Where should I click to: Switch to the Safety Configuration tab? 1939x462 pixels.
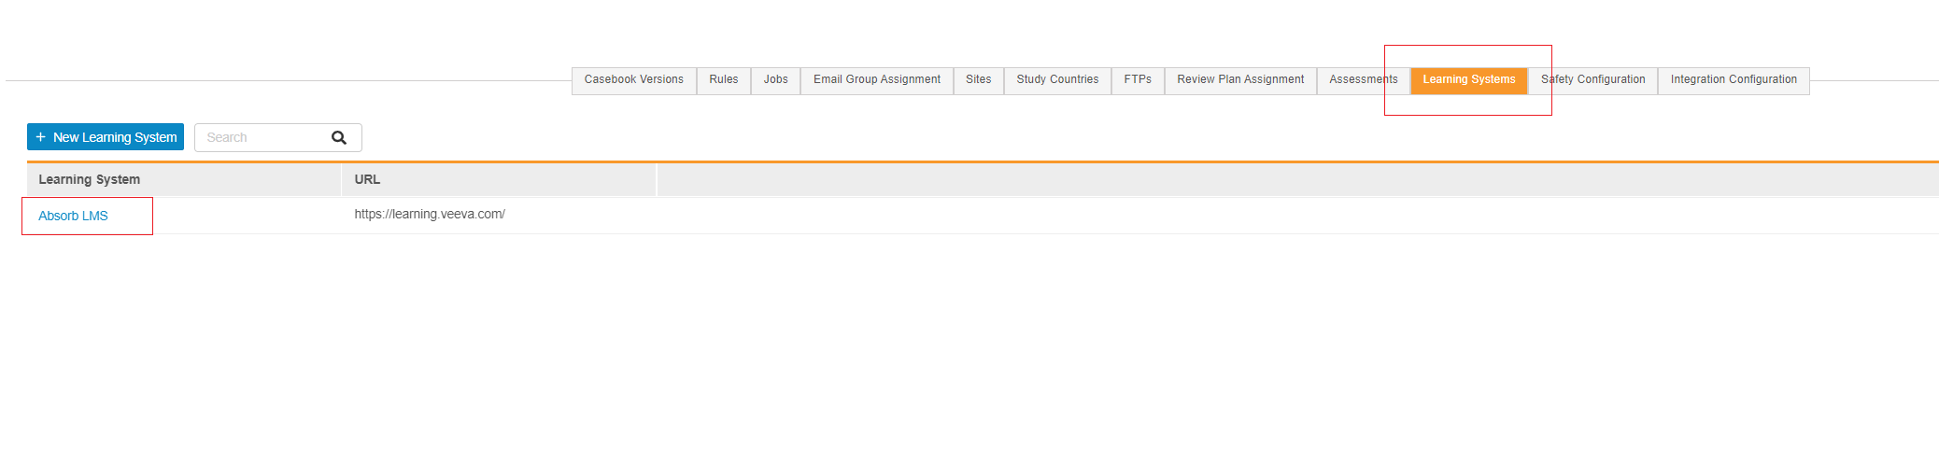point(1592,80)
